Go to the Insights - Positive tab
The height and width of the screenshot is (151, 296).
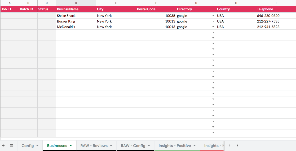pyautogui.click(x=175, y=146)
